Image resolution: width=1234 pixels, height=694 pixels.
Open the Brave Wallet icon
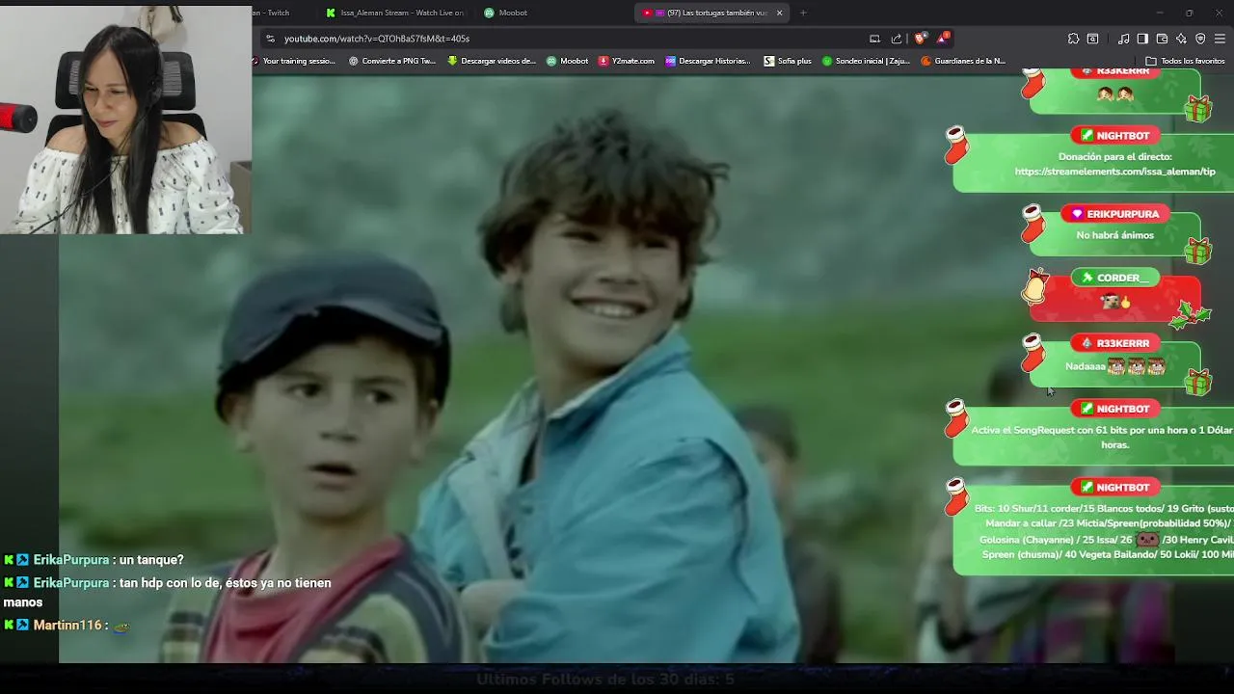(1162, 39)
